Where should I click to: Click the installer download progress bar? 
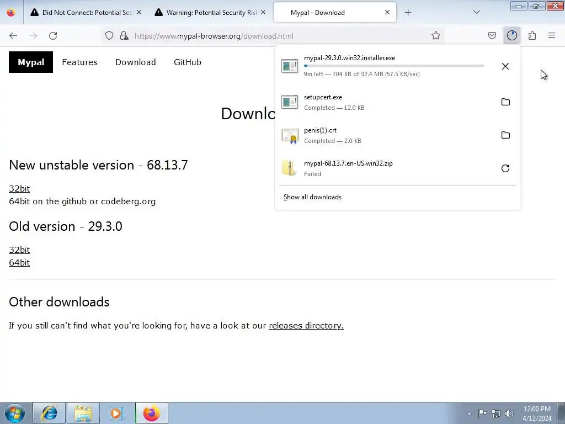[x=394, y=66]
